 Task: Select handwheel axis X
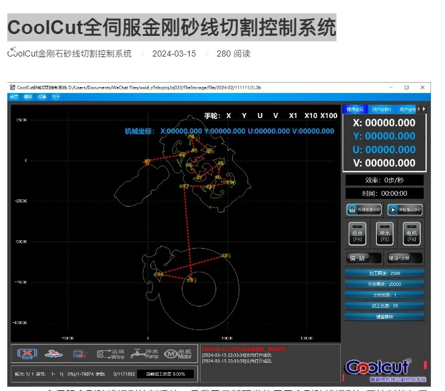pyautogui.click(x=229, y=116)
